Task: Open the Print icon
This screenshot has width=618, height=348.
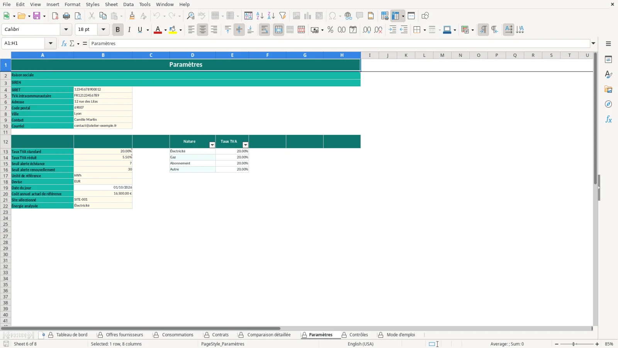Action: [x=66, y=16]
